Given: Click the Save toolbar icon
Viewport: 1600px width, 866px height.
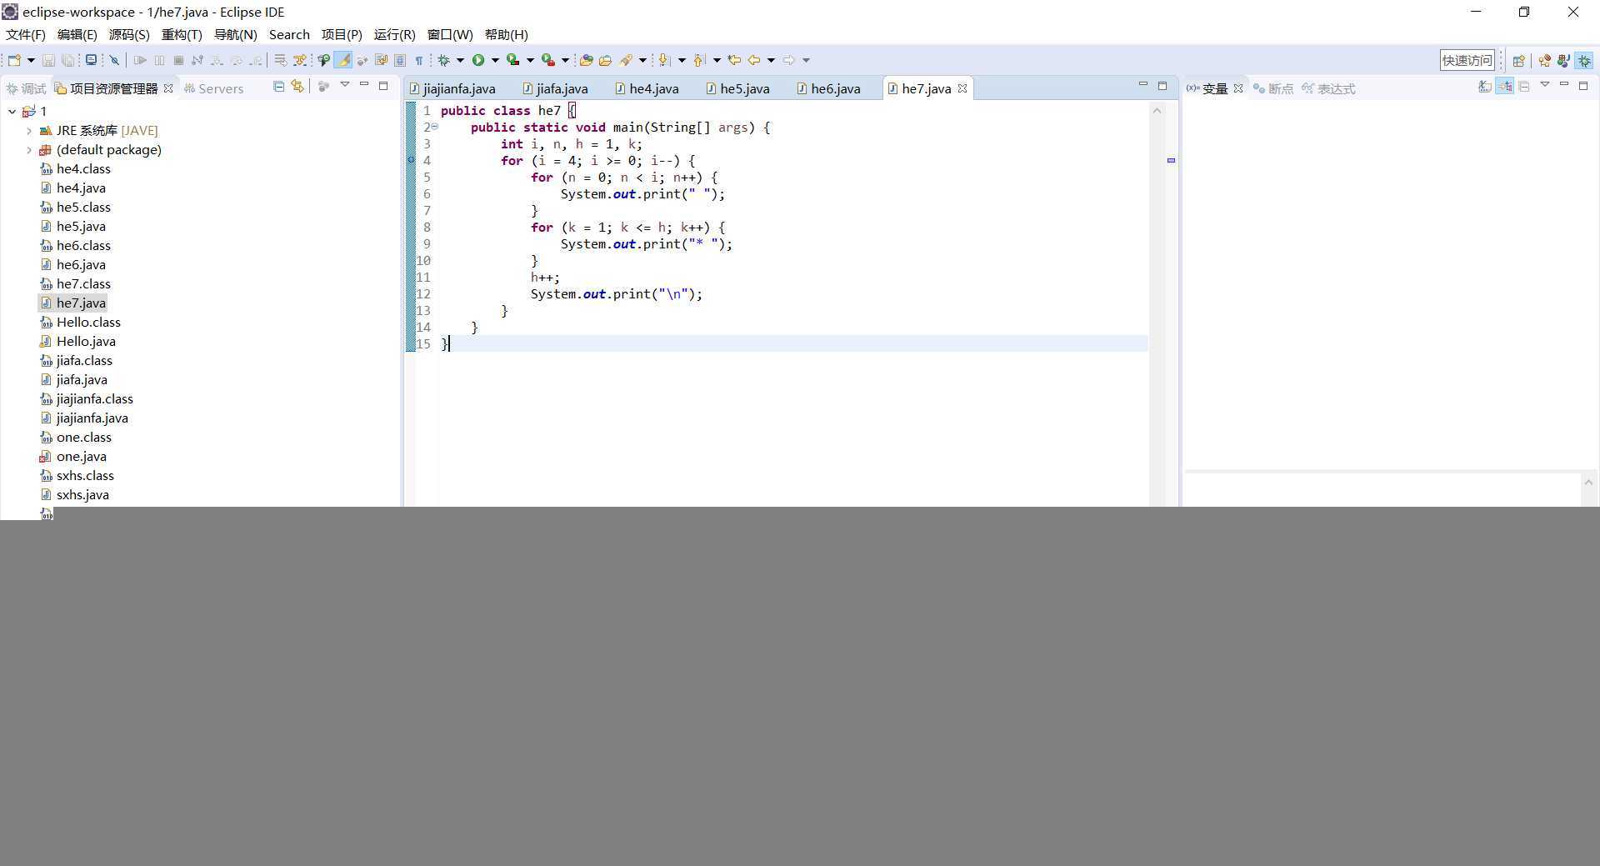Looking at the screenshot, I should pos(48,60).
